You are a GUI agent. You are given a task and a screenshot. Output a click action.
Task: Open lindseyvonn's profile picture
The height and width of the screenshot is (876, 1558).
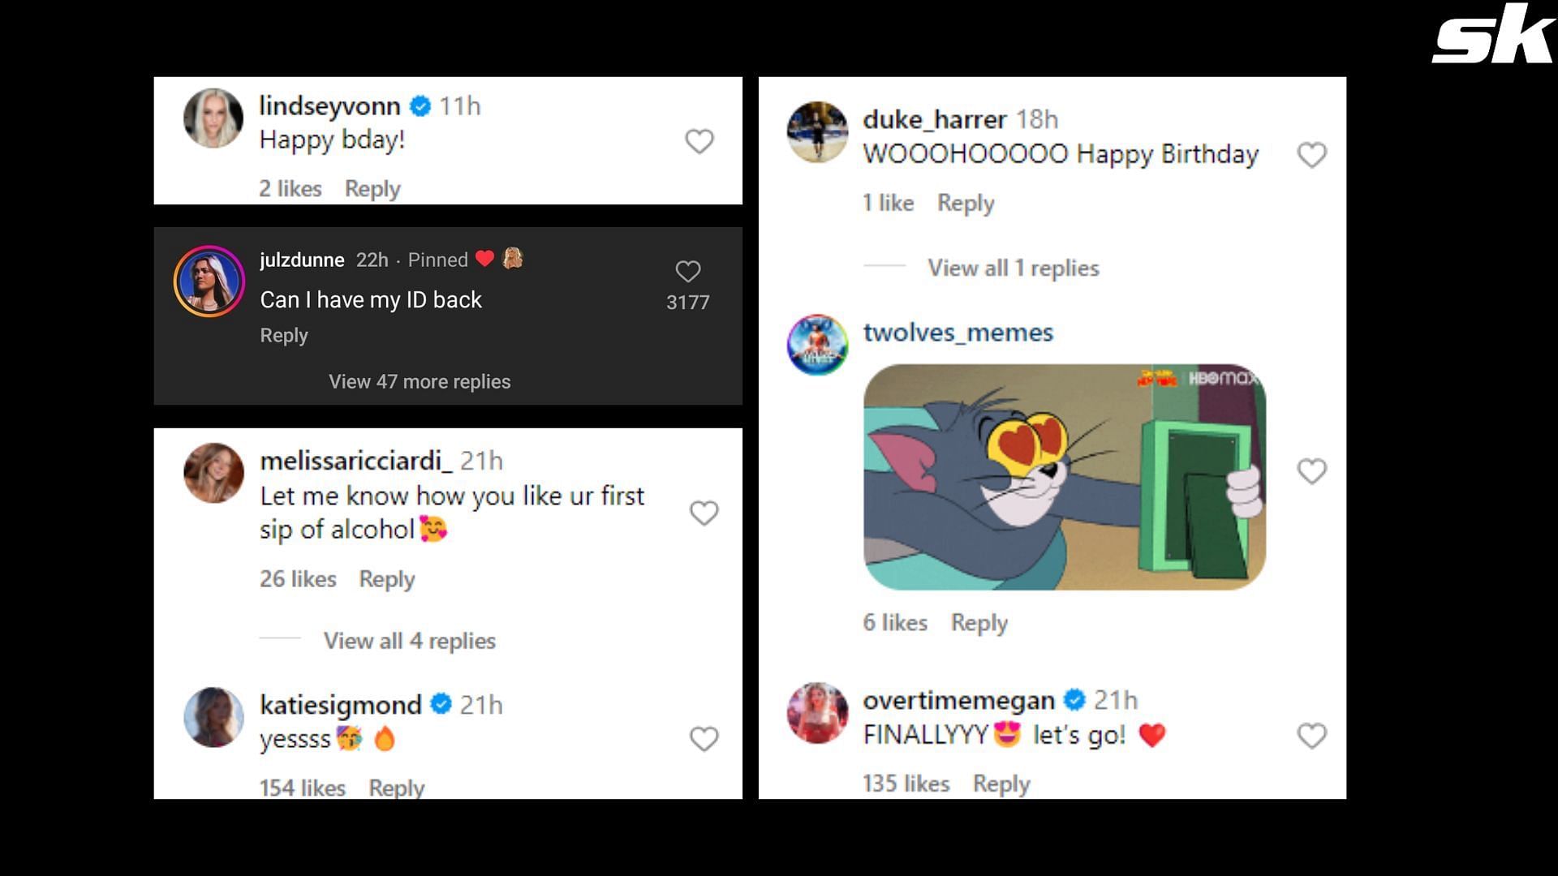pos(213,118)
